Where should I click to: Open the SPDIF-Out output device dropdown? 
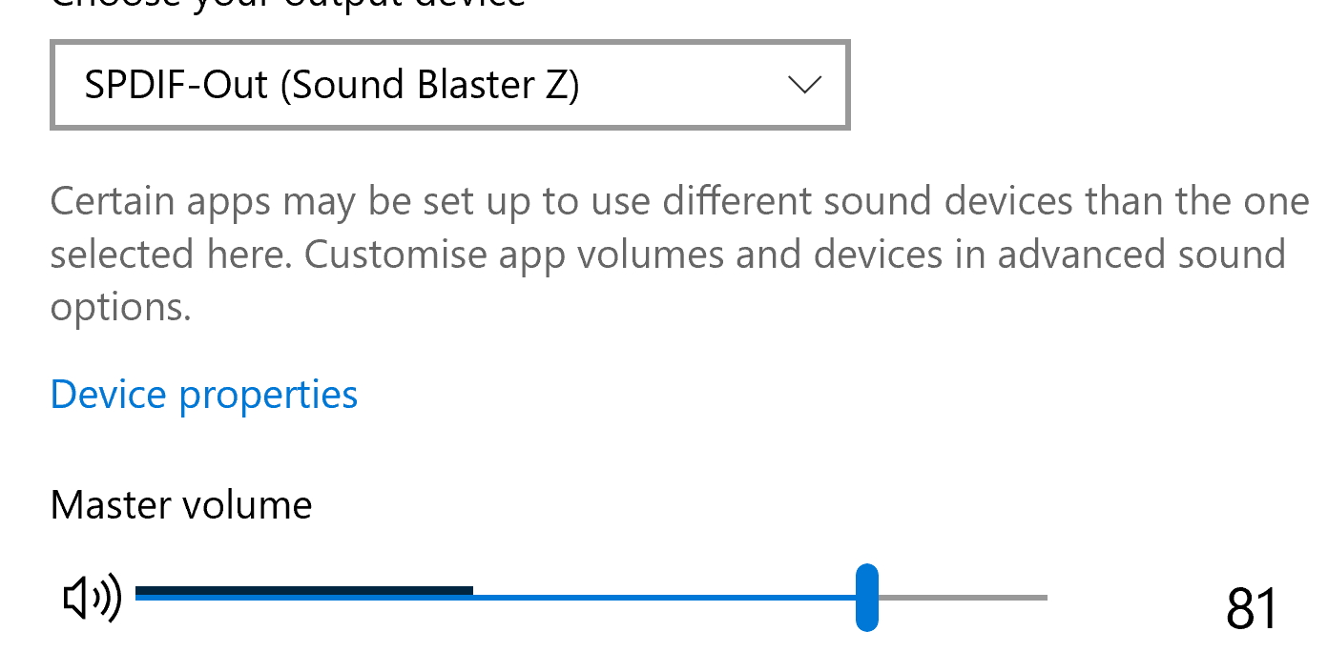pos(449,85)
